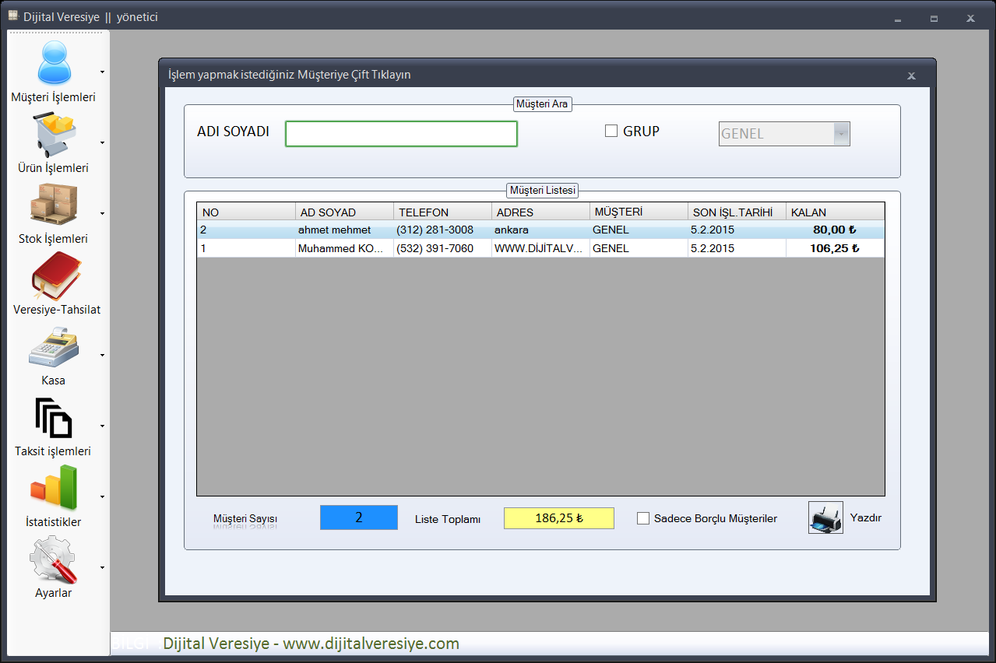Click the Yazdır print label
Viewport: 996px width, 663px height.
(x=866, y=517)
